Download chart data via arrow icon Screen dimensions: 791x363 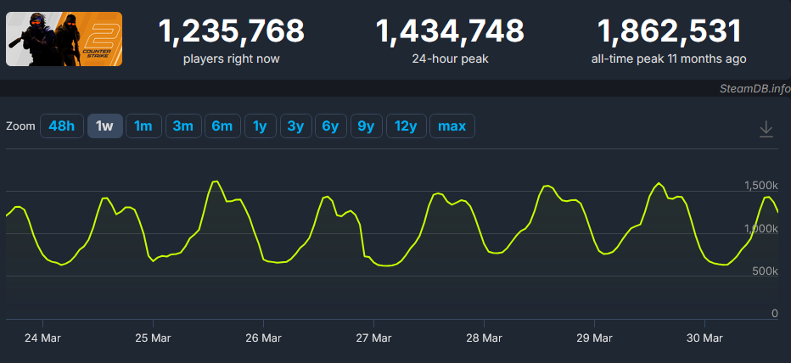[x=766, y=129]
